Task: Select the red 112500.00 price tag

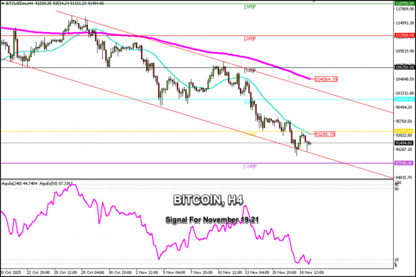Action: pyautogui.click(x=404, y=35)
